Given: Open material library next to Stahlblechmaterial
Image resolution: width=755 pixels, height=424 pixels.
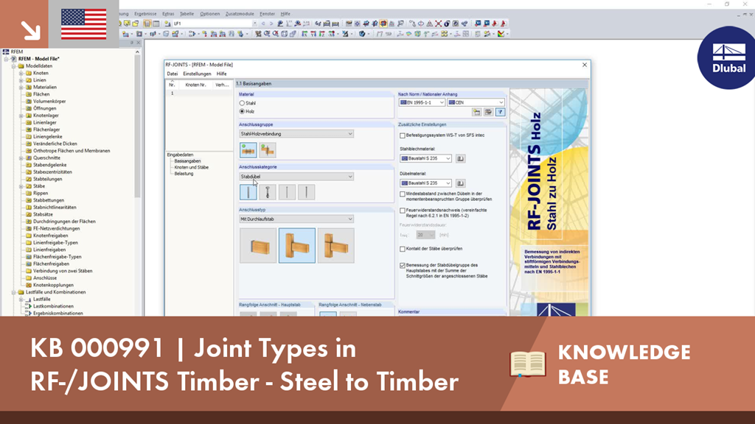Looking at the screenshot, I should click(460, 159).
